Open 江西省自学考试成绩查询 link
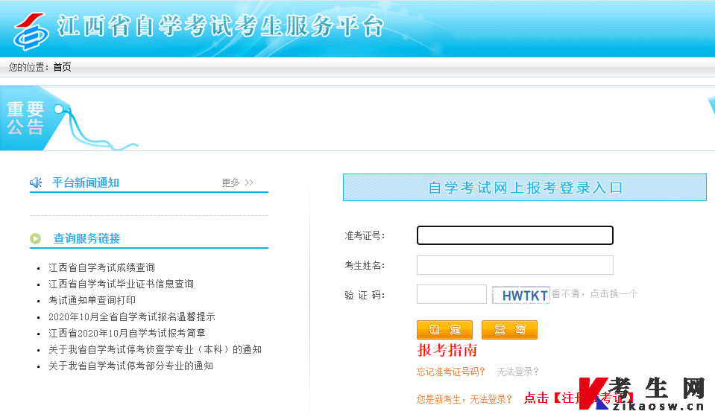The width and height of the screenshot is (715, 420). (101, 267)
